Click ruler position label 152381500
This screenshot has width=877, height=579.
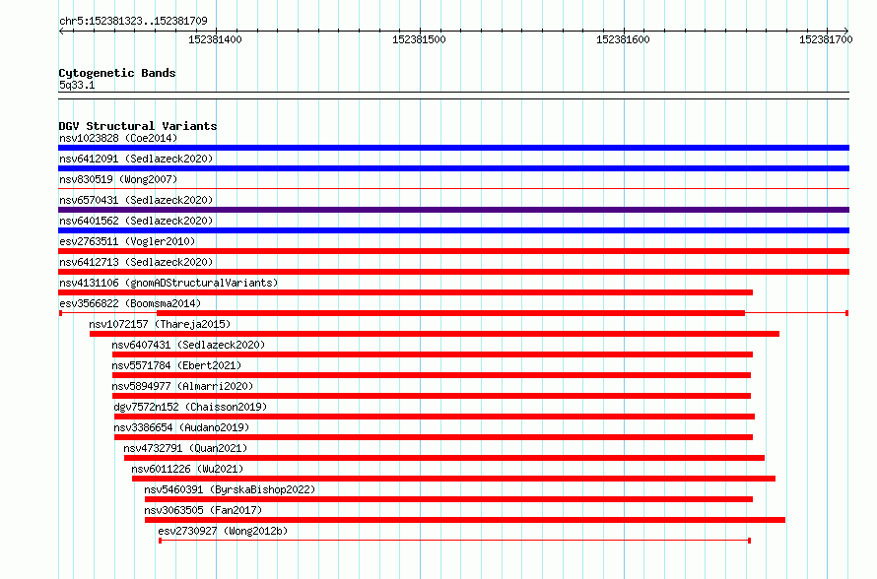pyautogui.click(x=419, y=39)
